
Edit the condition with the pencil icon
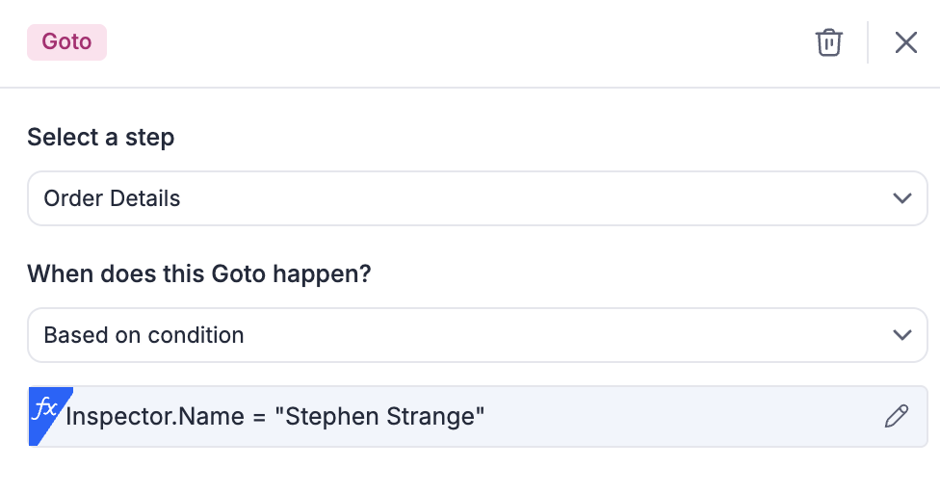tap(896, 416)
